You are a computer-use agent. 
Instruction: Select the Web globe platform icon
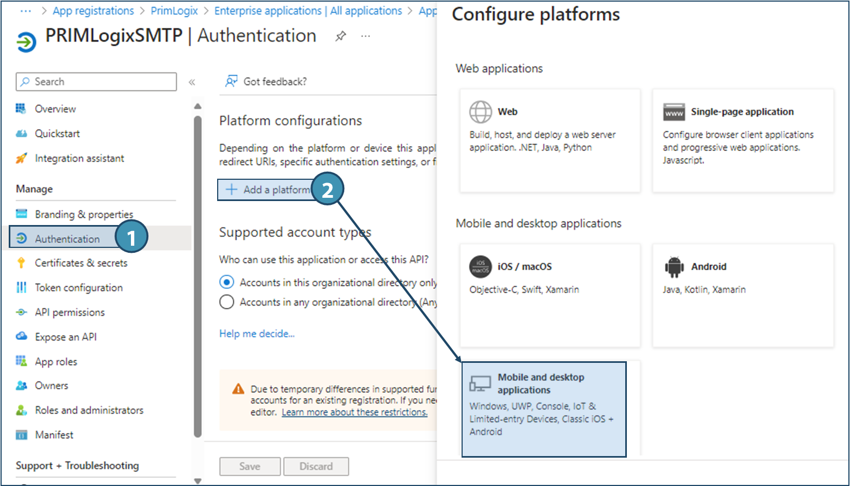coord(480,112)
